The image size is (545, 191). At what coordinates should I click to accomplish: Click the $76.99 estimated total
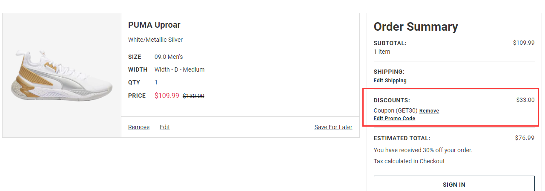tap(525, 138)
